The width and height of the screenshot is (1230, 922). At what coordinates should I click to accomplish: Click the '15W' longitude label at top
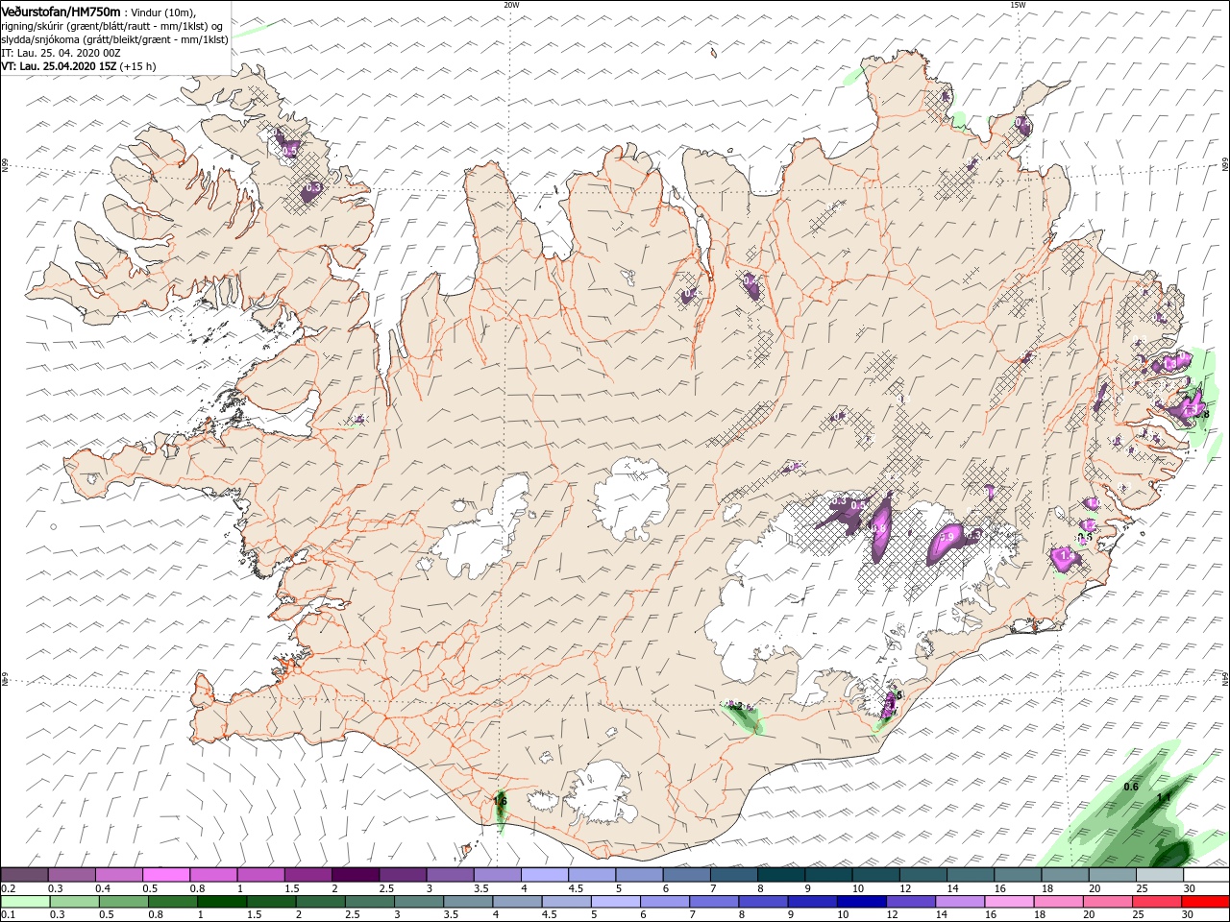click(x=1018, y=5)
